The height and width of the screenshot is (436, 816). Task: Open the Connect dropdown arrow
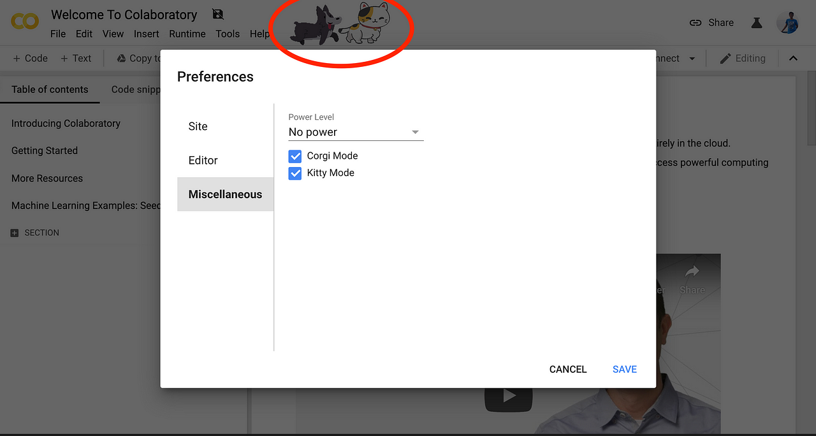(x=692, y=59)
